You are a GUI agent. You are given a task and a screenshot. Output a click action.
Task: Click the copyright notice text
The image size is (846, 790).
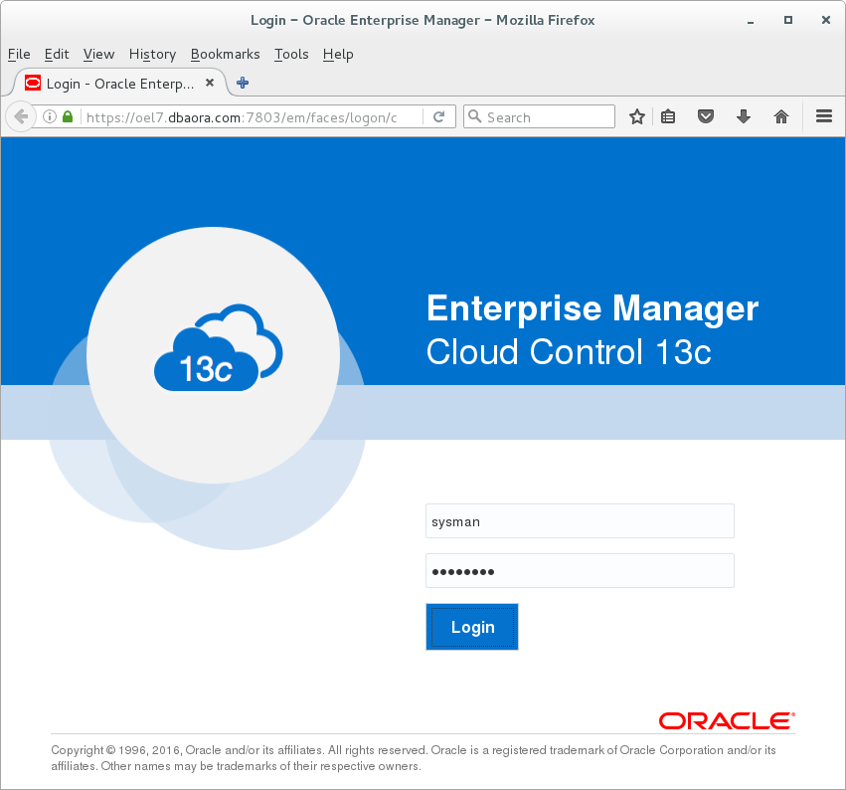(x=414, y=758)
